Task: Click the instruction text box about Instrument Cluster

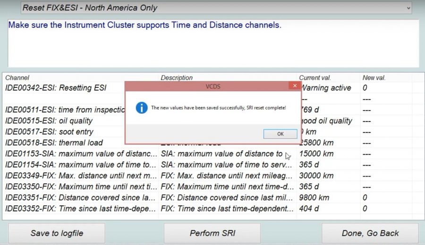Action: coord(212,43)
